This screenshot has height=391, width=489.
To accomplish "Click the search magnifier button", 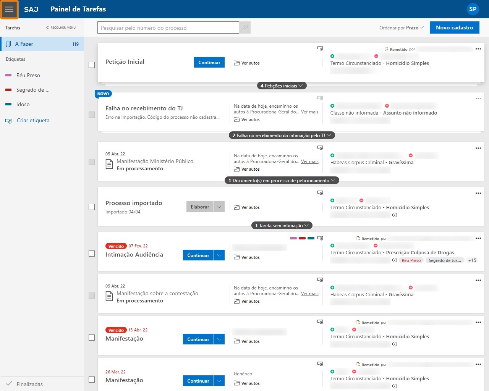I will 245,27.
